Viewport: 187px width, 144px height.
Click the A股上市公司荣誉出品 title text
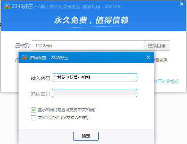click(59, 6)
